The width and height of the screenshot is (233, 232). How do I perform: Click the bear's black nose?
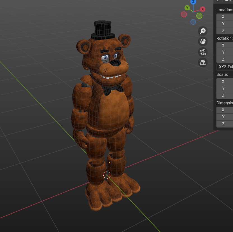(x=115, y=63)
